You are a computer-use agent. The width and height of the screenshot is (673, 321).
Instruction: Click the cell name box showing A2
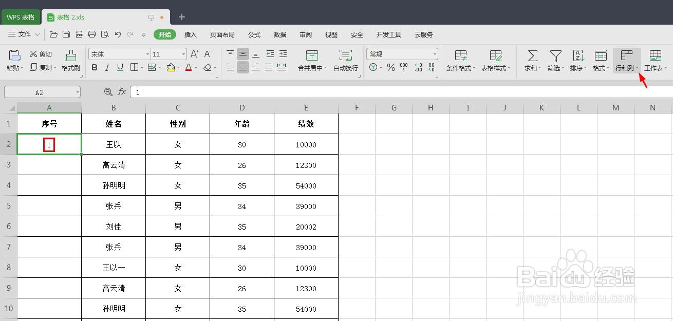[x=40, y=92]
